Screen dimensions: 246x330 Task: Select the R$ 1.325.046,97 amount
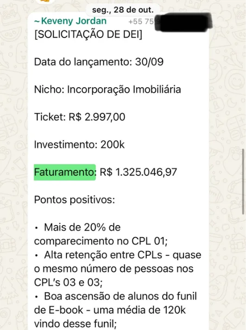pyautogui.click(x=138, y=172)
